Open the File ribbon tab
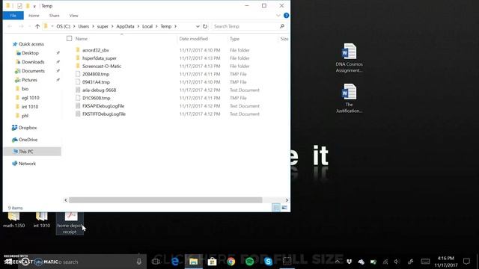 [13, 16]
